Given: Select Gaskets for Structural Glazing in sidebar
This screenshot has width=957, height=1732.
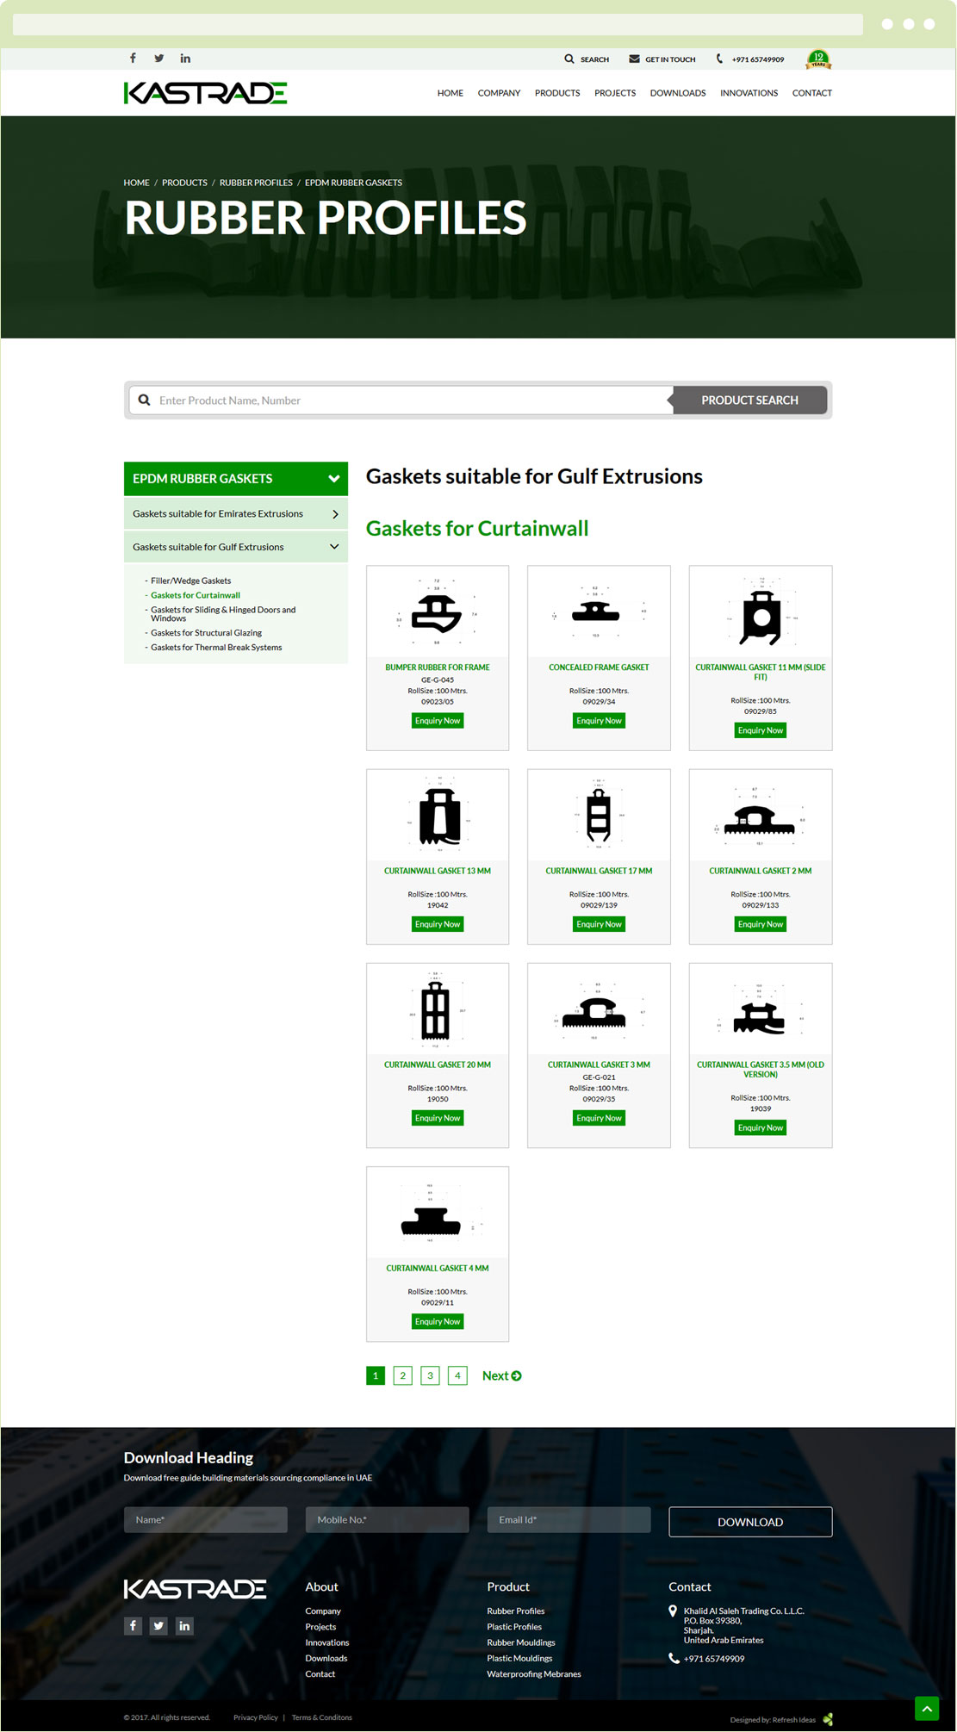Looking at the screenshot, I should (x=206, y=633).
